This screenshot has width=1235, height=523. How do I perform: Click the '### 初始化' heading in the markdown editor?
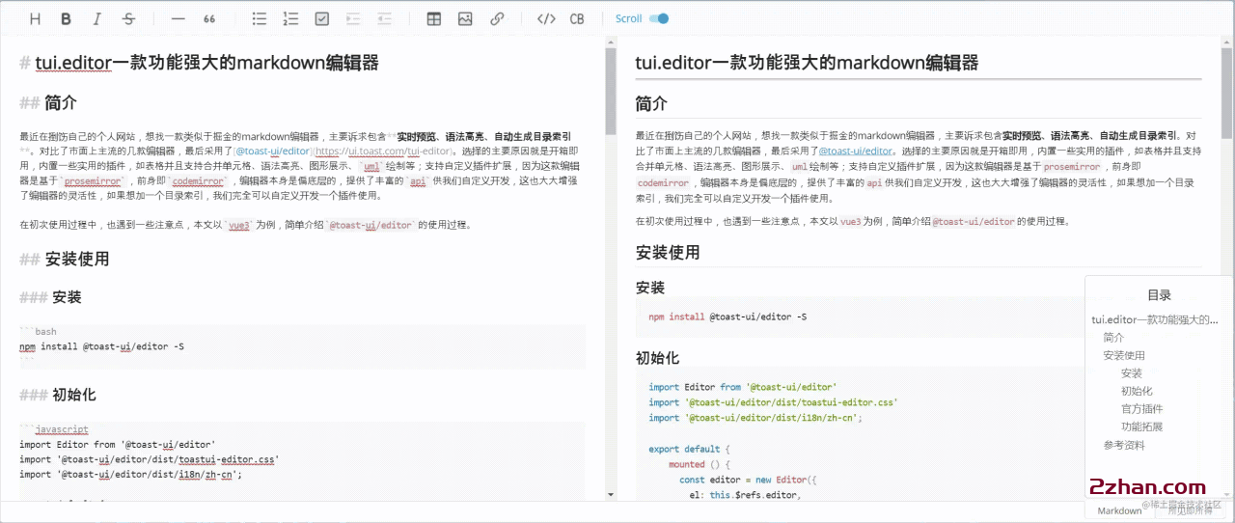[x=58, y=395]
